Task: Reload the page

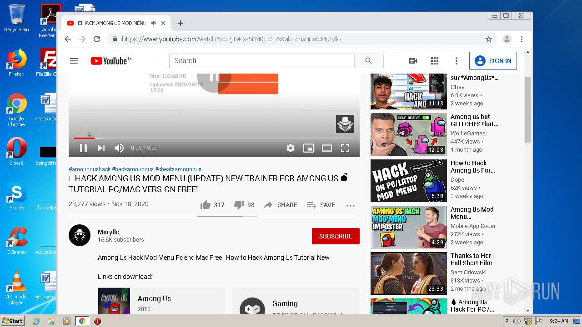Action: point(97,39)
